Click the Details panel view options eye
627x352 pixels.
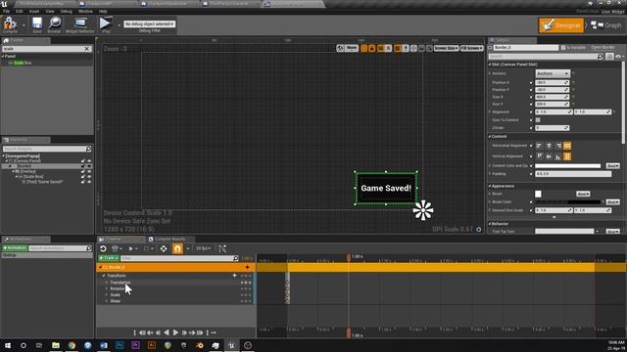[x=618, y=57]
